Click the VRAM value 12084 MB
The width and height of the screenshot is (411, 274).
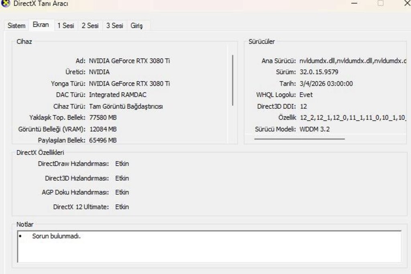(x=103, y=129)
